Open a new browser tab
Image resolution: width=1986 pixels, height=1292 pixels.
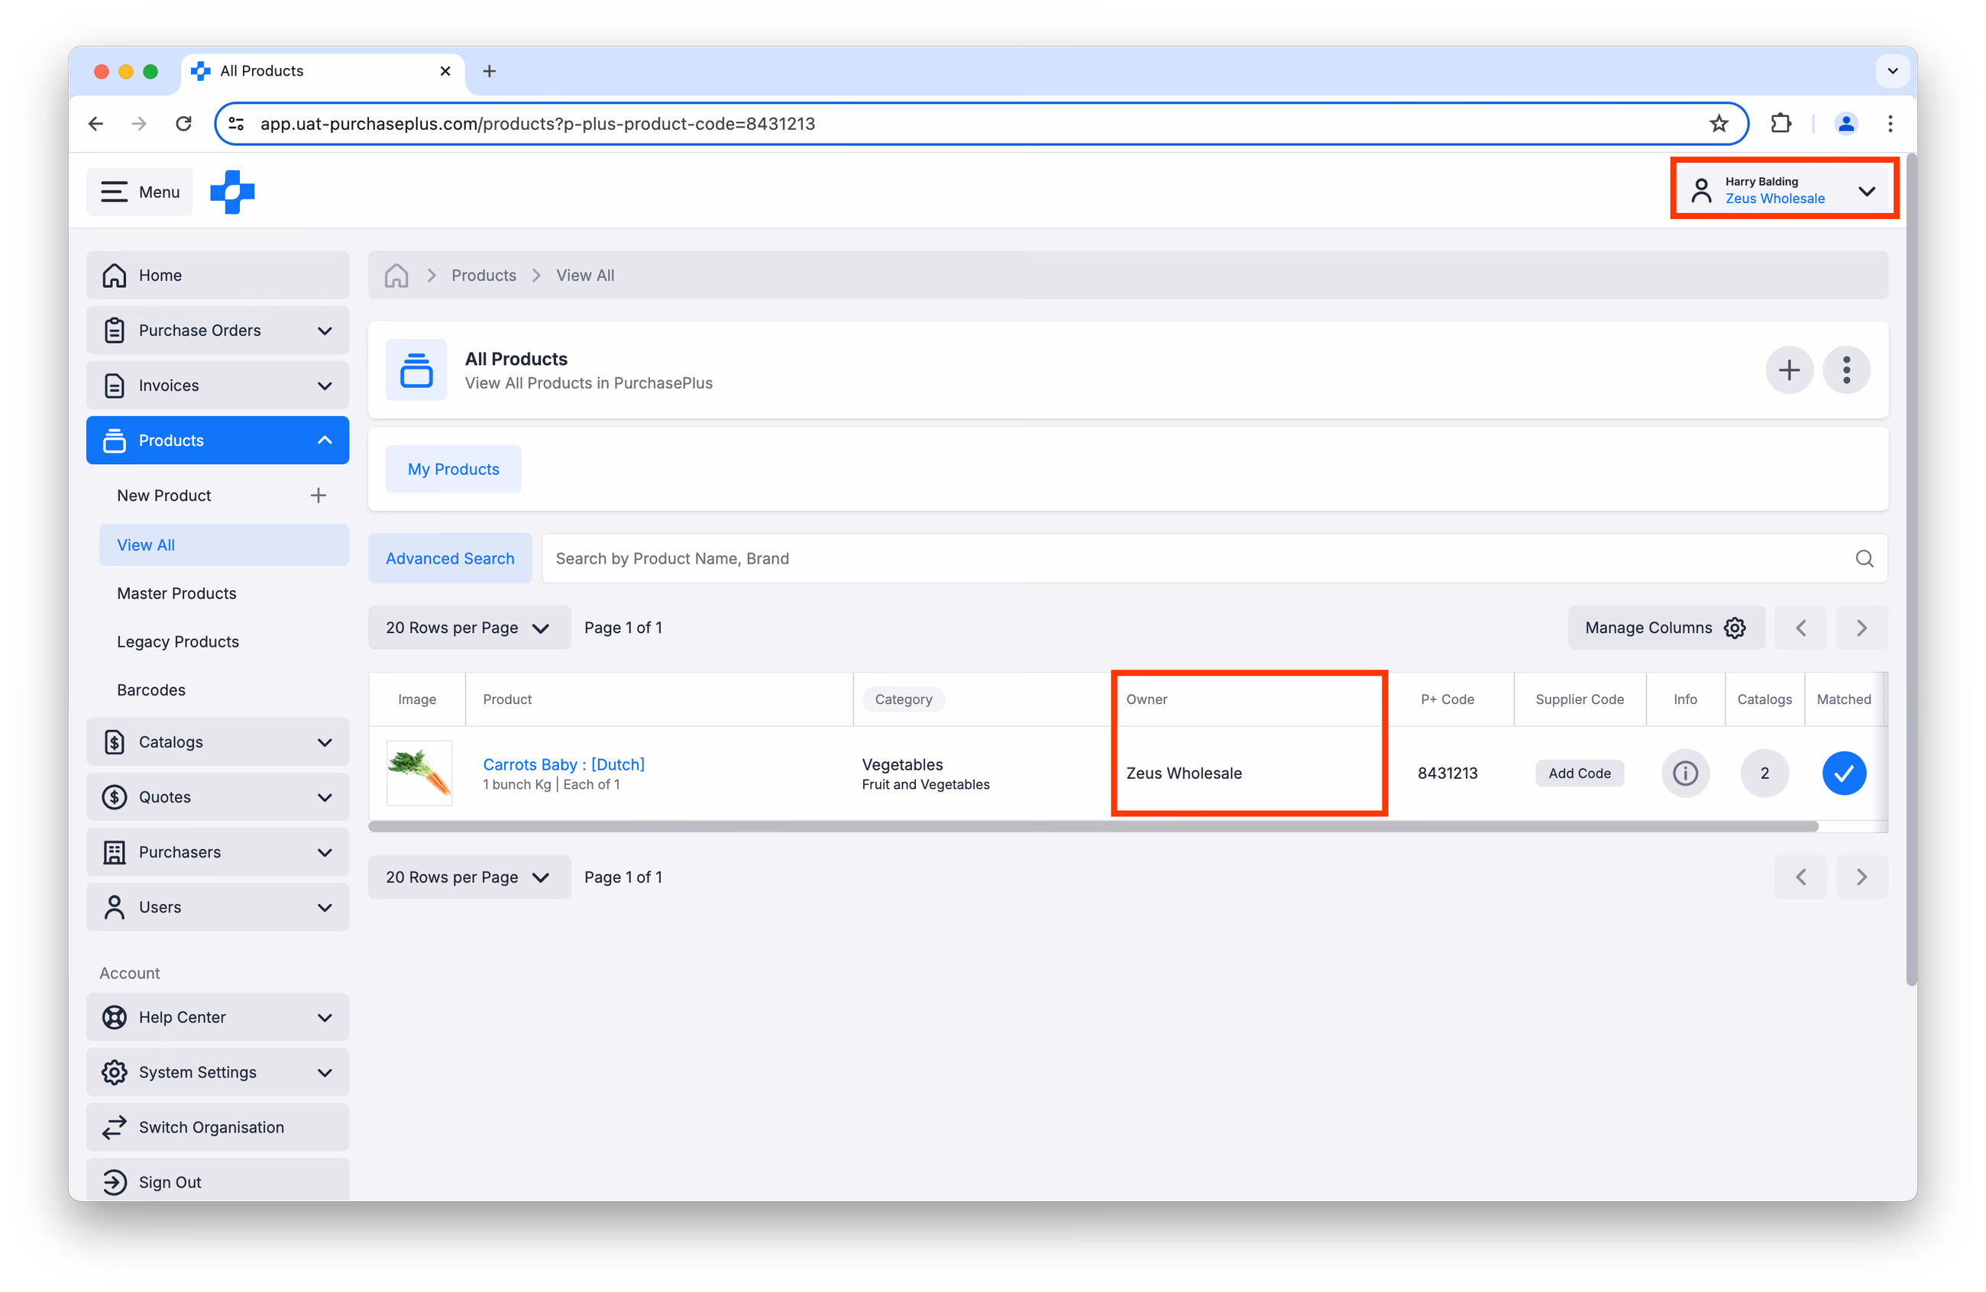click(490, 71)
